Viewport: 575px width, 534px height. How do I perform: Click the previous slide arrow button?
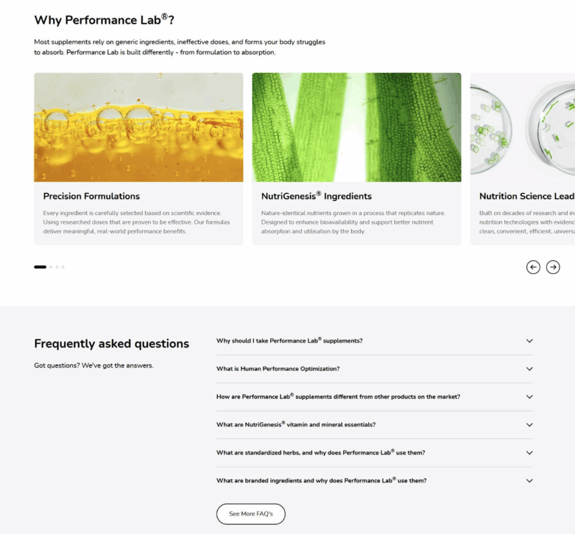(533, 267)
